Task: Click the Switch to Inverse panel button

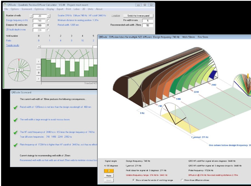Action: pos(138,16)
